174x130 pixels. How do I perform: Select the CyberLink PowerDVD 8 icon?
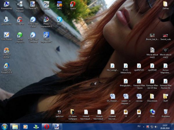(x=6, y=66)
